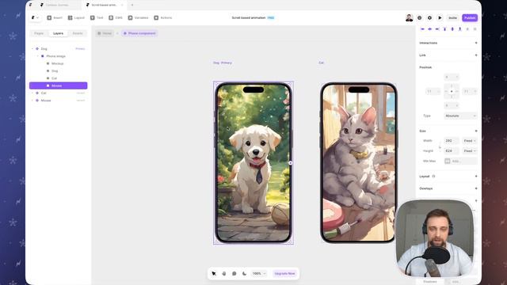
Task: Click the 'Dog · Primary' canvas label
Action: 223,63
